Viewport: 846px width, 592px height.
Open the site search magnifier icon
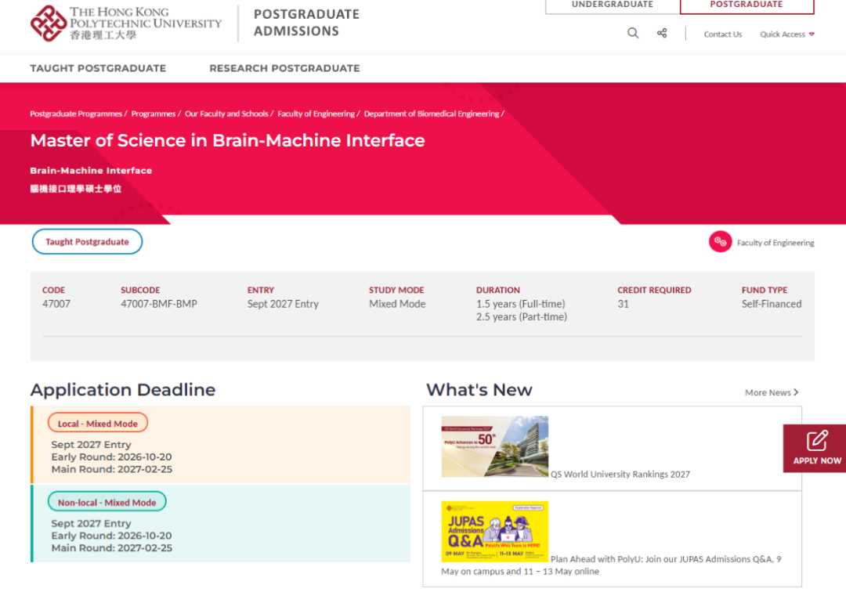point(633,34)
